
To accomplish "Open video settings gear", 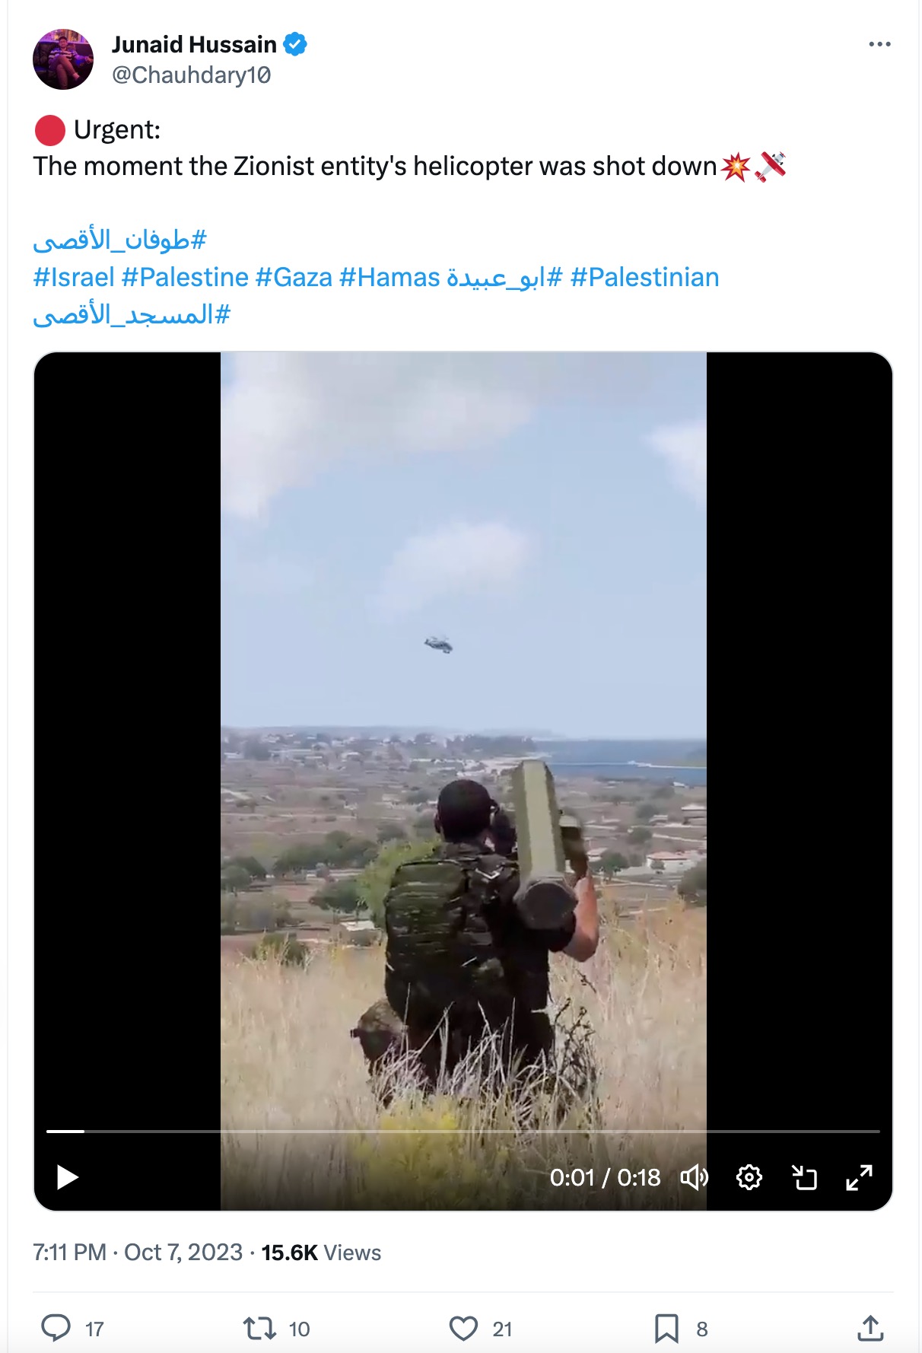I will point(749,1177).
